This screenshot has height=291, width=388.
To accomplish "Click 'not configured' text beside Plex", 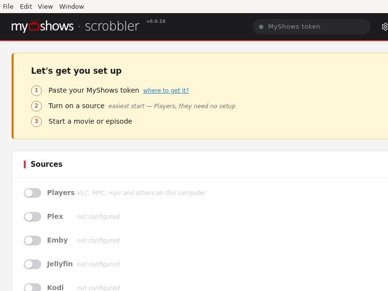I will [98, 217].
